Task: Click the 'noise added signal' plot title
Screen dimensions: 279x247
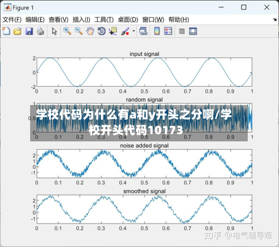Action: [x=145, y=145]
